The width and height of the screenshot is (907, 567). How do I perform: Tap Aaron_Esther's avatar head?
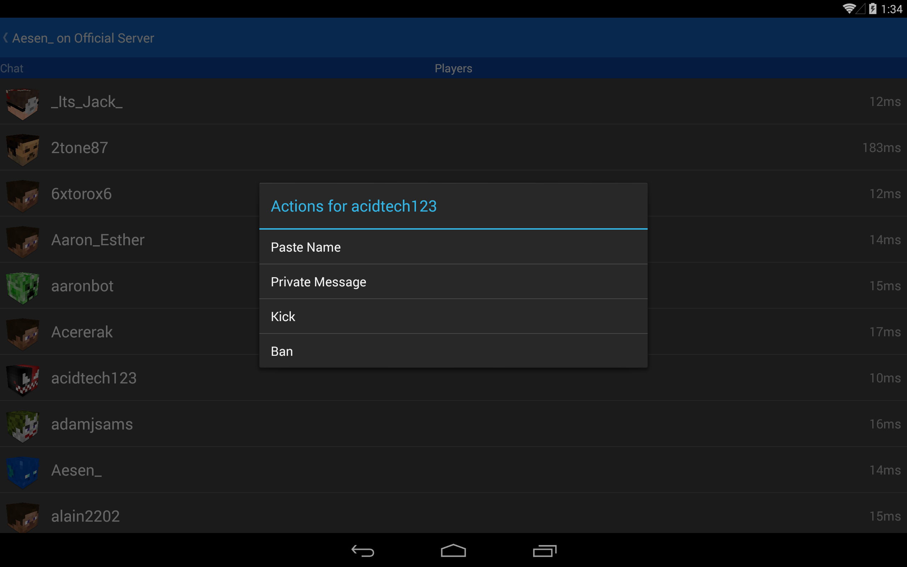point(22,242)
